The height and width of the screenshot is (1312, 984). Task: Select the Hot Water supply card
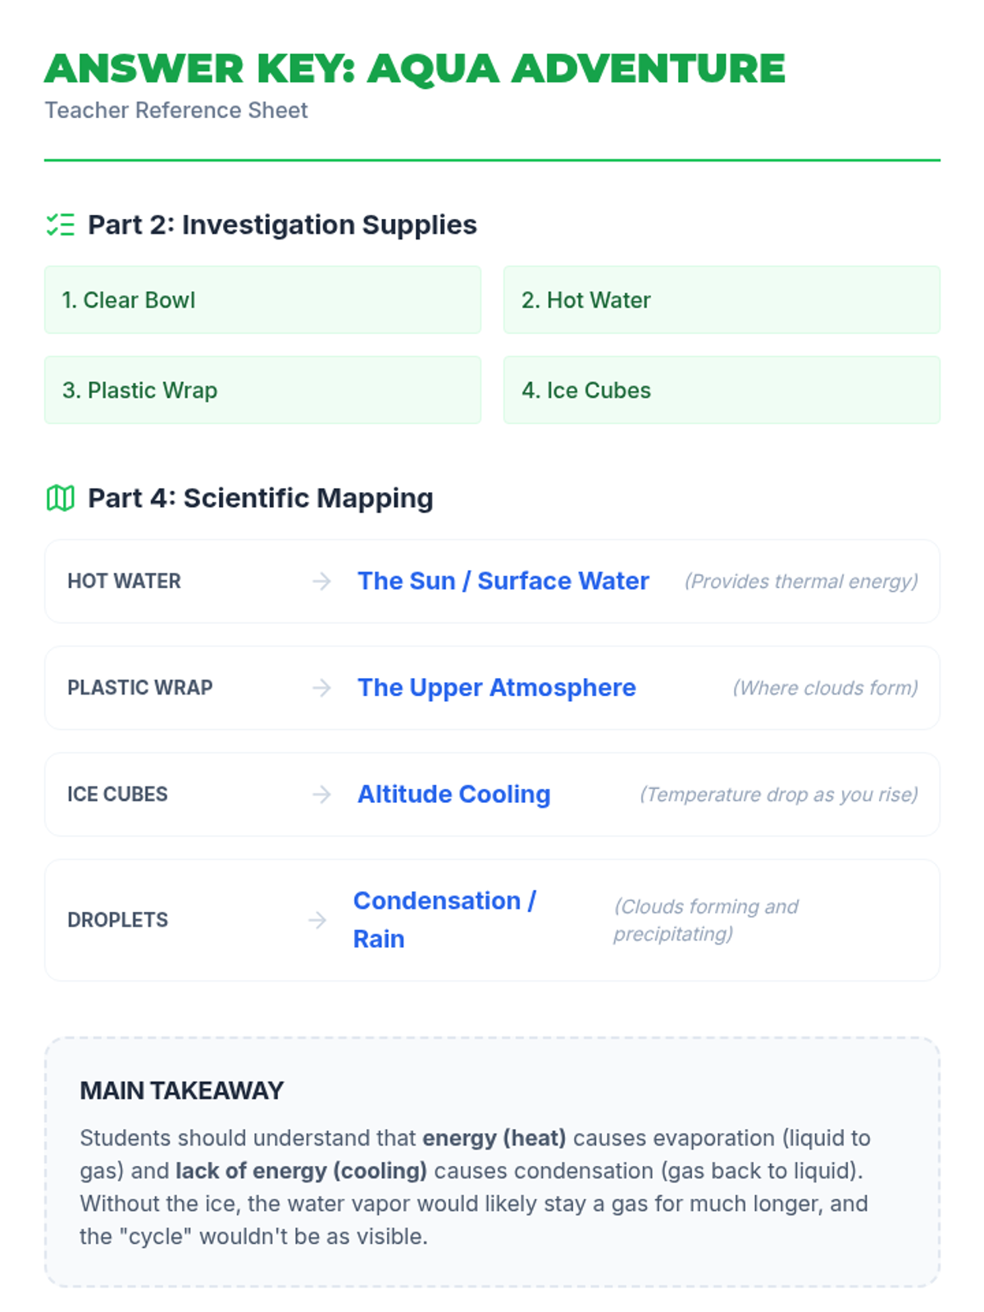coord(722,300)
